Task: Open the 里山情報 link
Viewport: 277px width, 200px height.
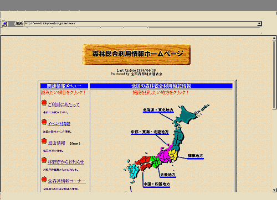Action: point(57,143)
